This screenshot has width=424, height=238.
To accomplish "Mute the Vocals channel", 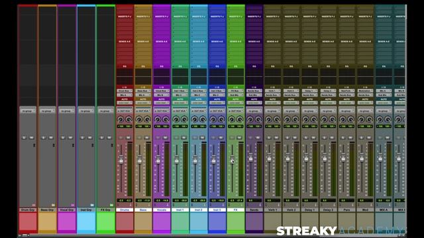I will coord(165,138).
